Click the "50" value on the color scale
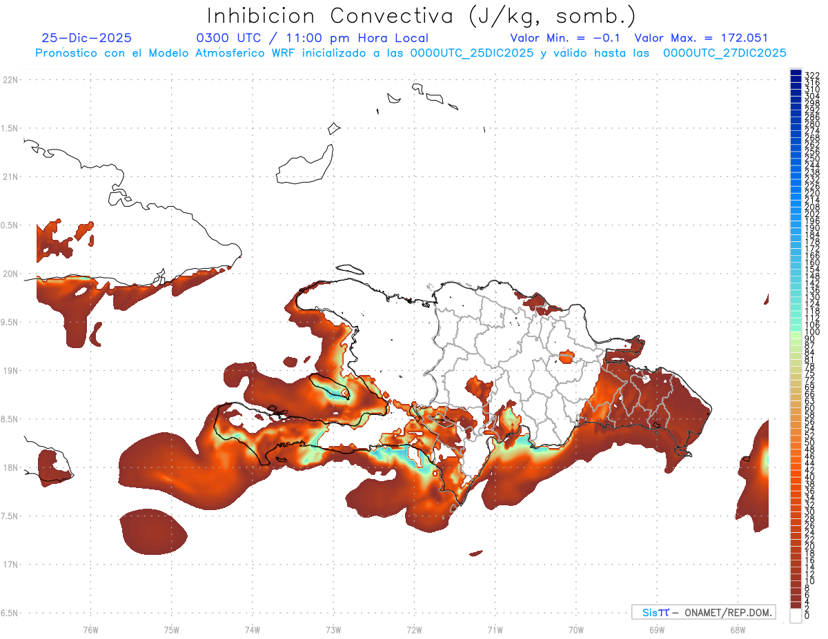The image size is (828, 639). click(809, 443)
